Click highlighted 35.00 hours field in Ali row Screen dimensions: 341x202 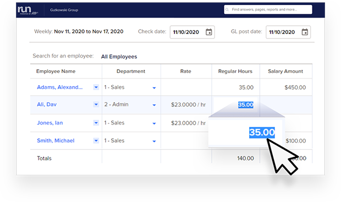point(246,105)
